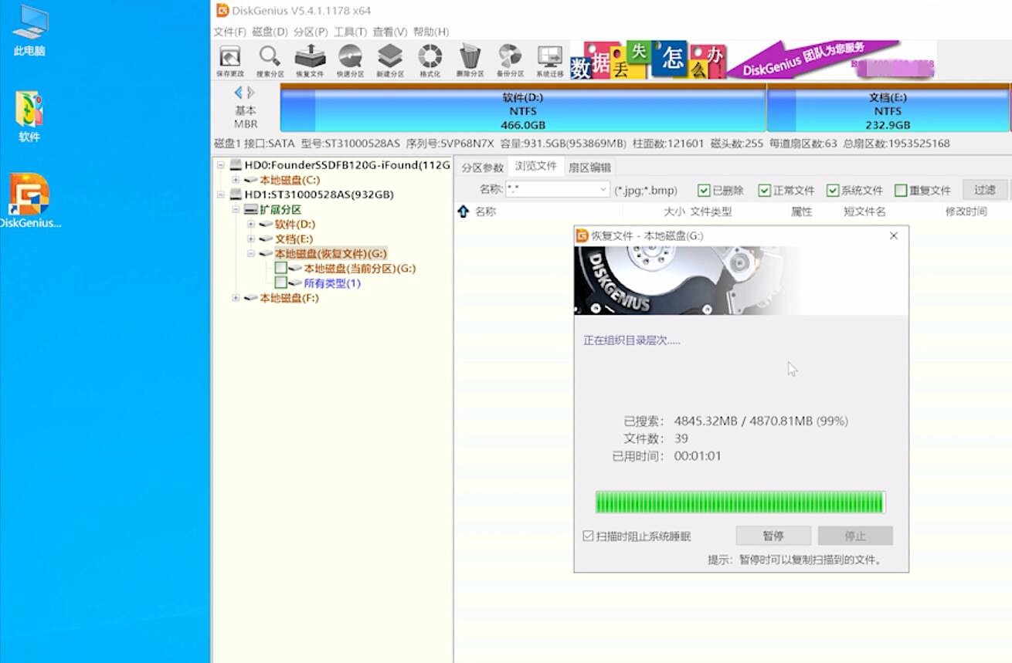
Task: Expand 本地磁盘(C:) tree node
Action: tap(236, 180)
